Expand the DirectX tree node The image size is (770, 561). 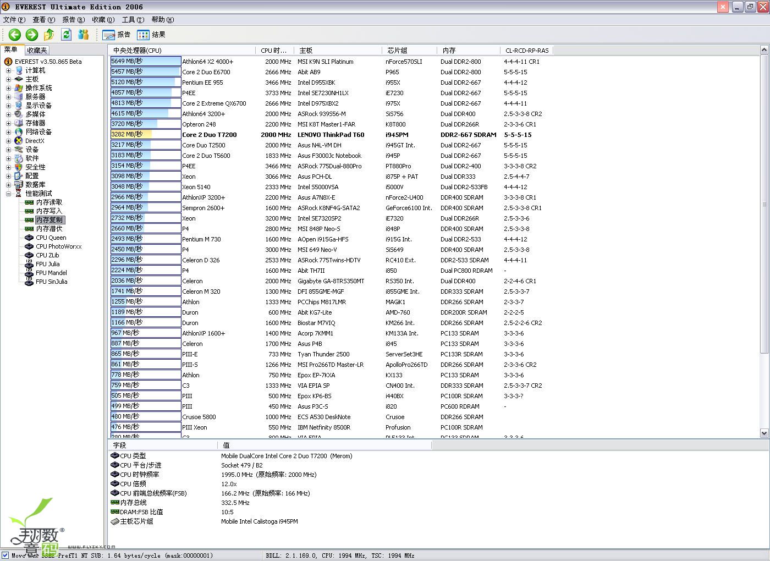8,141
